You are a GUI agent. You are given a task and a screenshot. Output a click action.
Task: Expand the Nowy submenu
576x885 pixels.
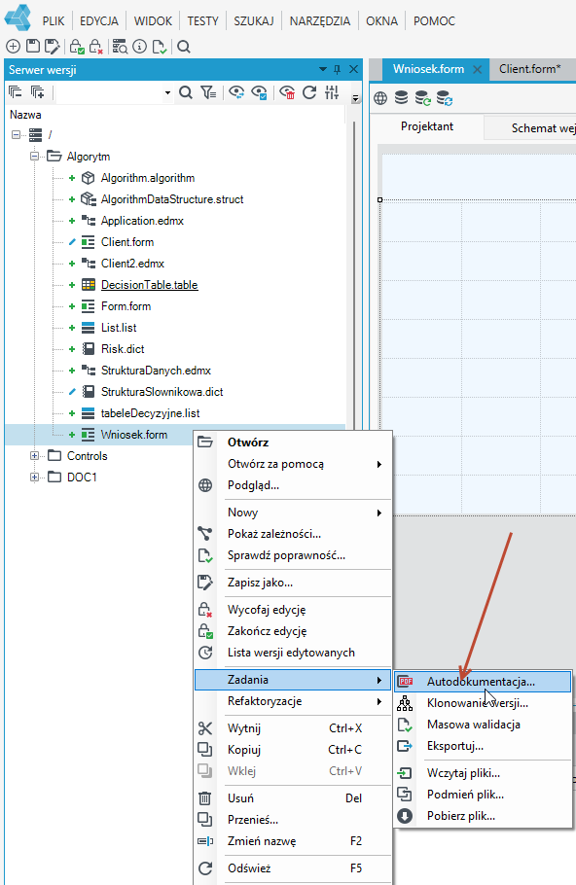(x=293, y=513)
